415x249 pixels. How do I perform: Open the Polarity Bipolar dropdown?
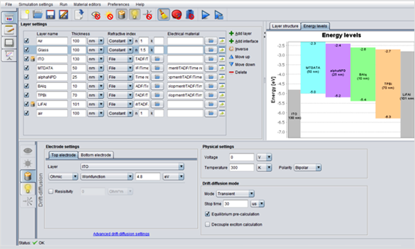(x=308, y=167)
